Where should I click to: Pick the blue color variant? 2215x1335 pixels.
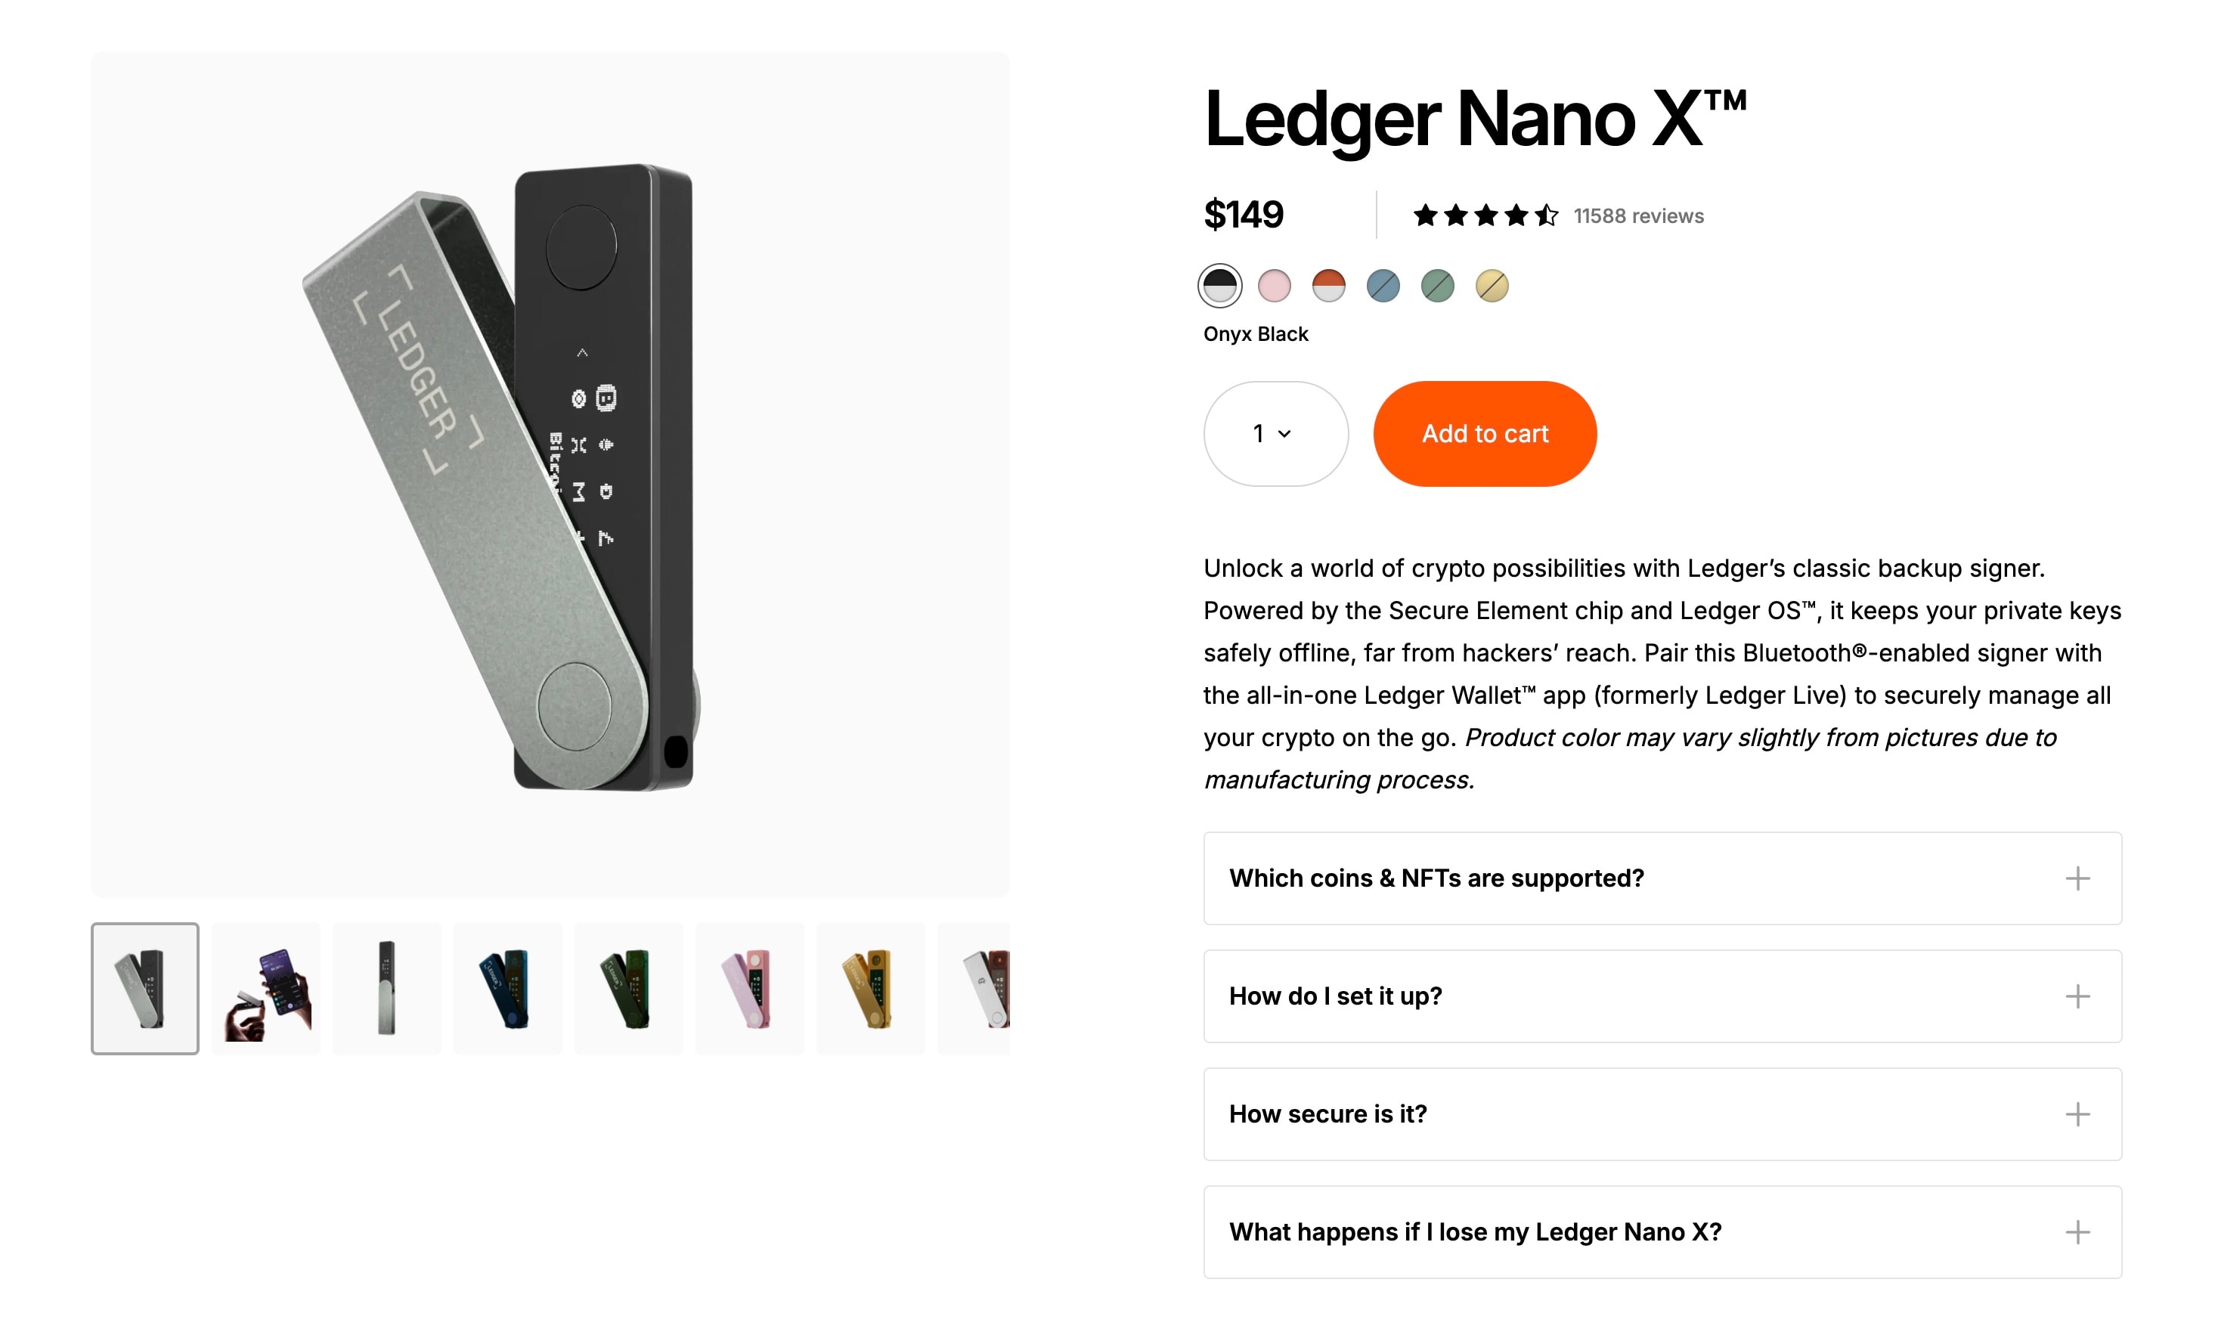pyautogui.click(x=1383, y=286)
